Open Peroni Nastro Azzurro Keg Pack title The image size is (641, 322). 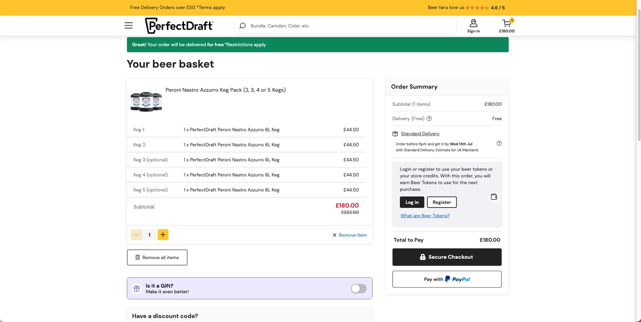coord(226,90)
